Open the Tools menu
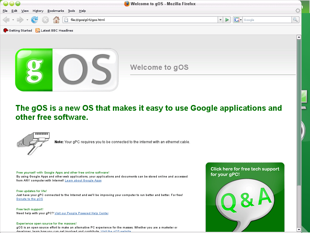 pos(71,11)
